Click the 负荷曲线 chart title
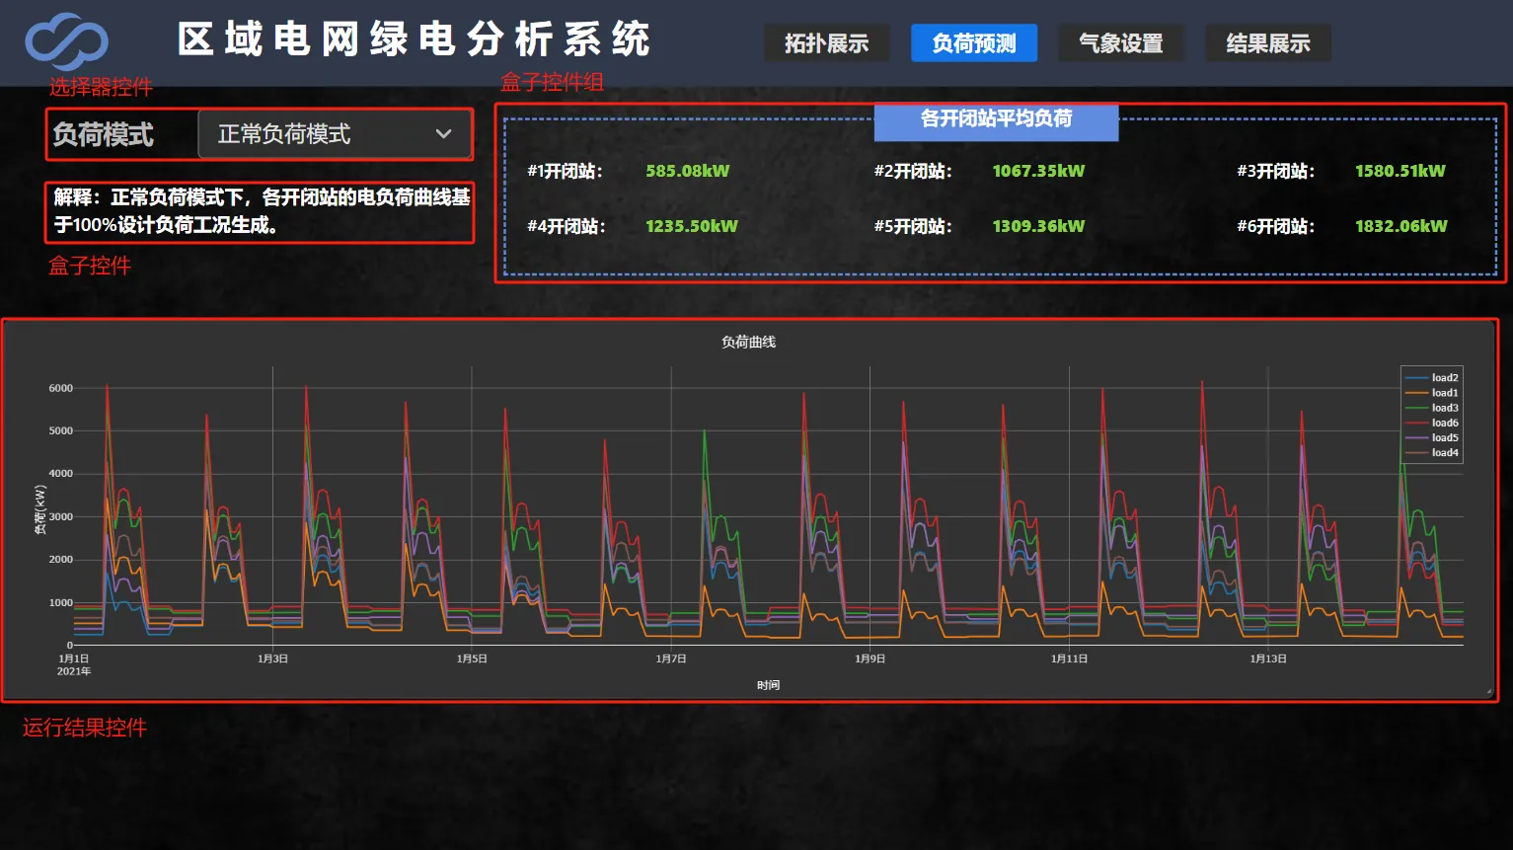Viewport: 1513px width, 850px height. [748, 342]
